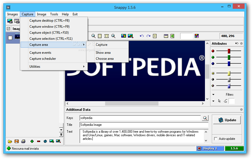Select the rectangular selection tool icon

(x=100, y=36)
